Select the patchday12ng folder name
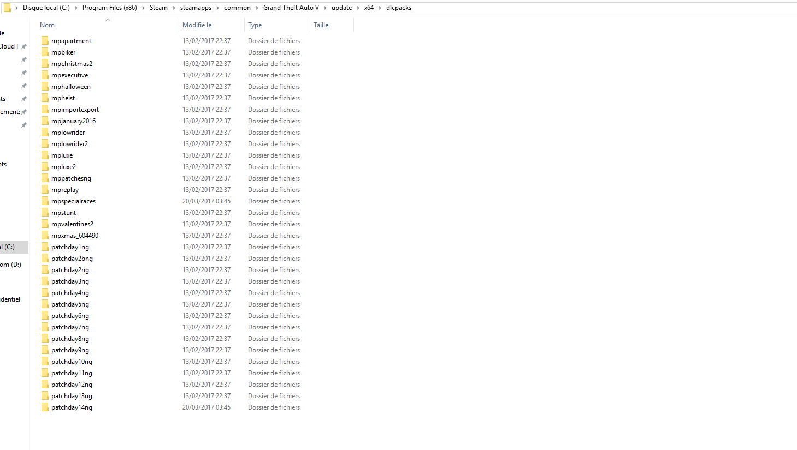Image resolution: width=797 pixels, height=450 pixels. [72, 385]
